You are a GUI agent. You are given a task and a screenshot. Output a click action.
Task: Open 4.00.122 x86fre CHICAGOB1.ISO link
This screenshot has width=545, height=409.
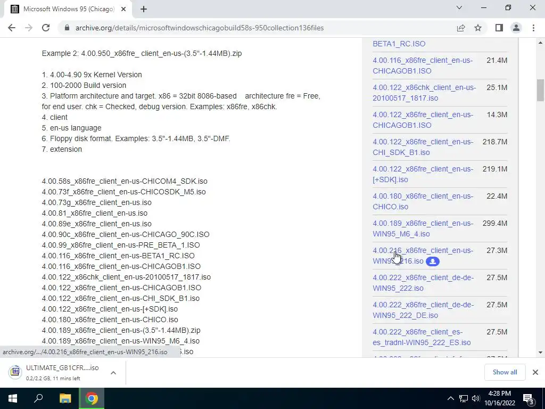(423, 120)
